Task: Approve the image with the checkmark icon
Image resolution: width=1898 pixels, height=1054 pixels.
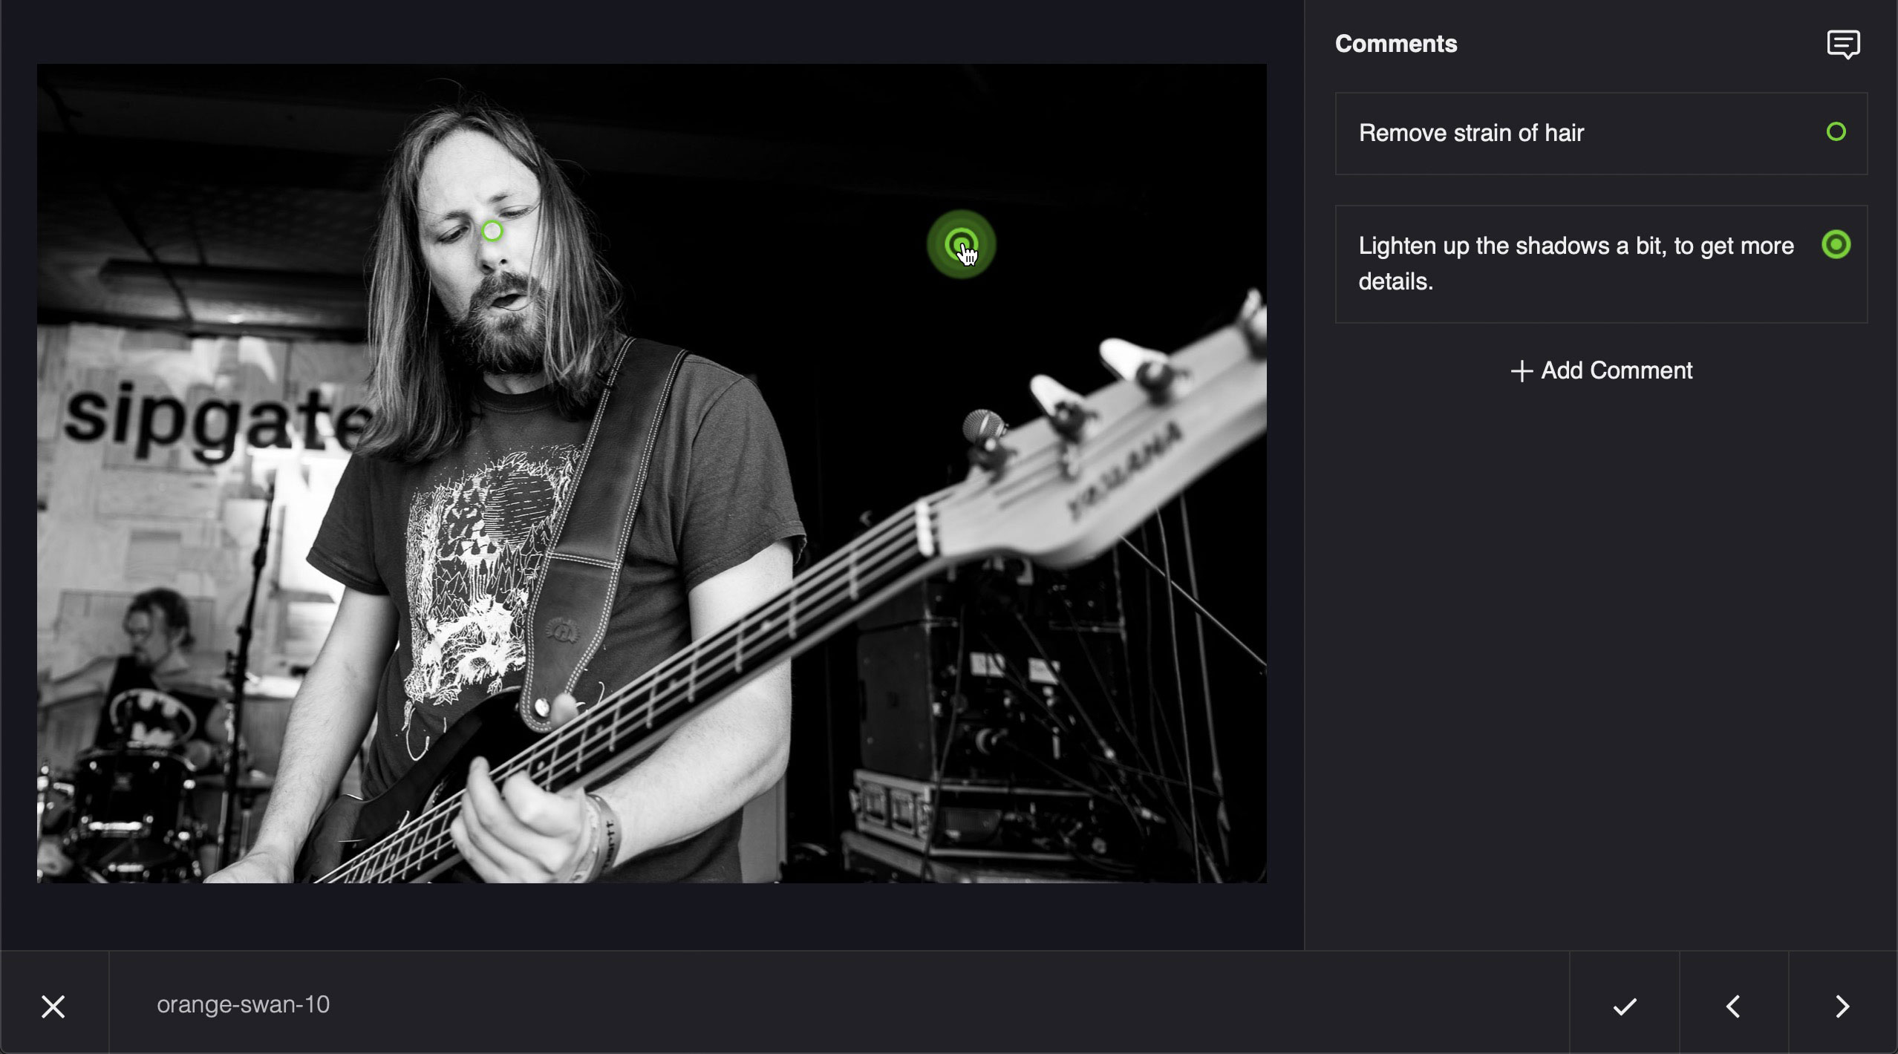Action: [x=1625, y=1006]
